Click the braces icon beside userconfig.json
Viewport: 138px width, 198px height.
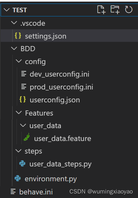(23, 99)
